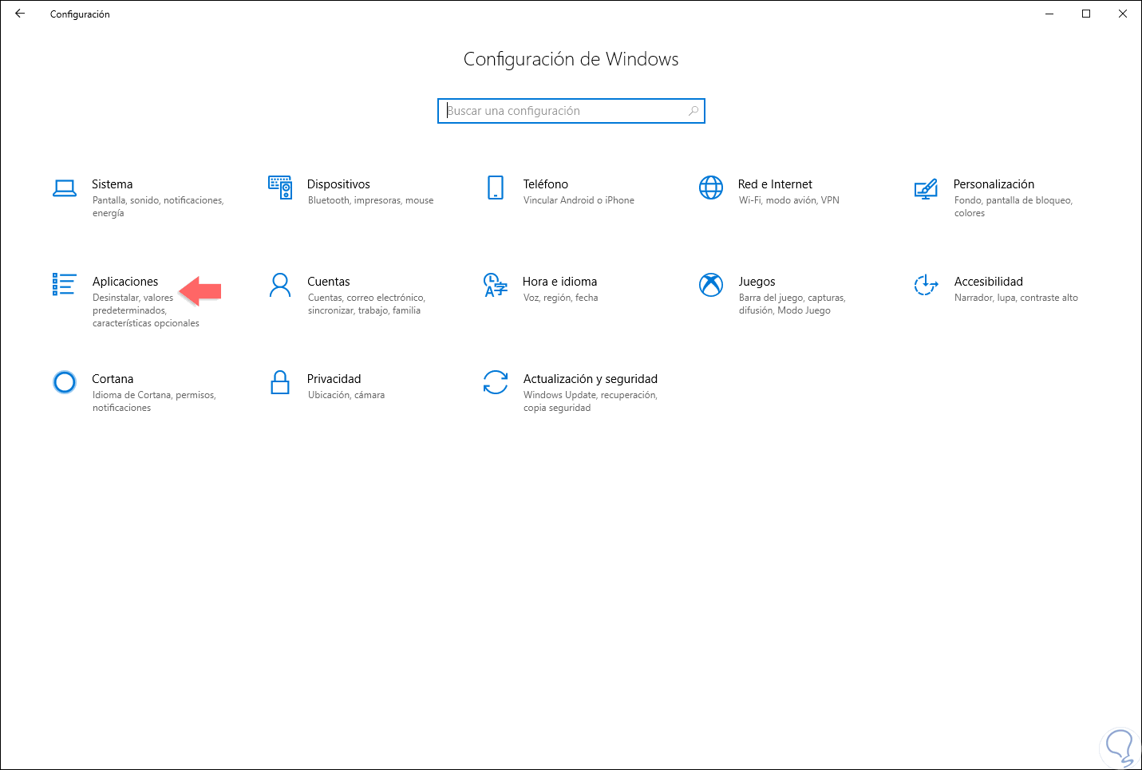1142x770 pixels.
Task: Open the Privacidad category title
Action: (334, 379)
